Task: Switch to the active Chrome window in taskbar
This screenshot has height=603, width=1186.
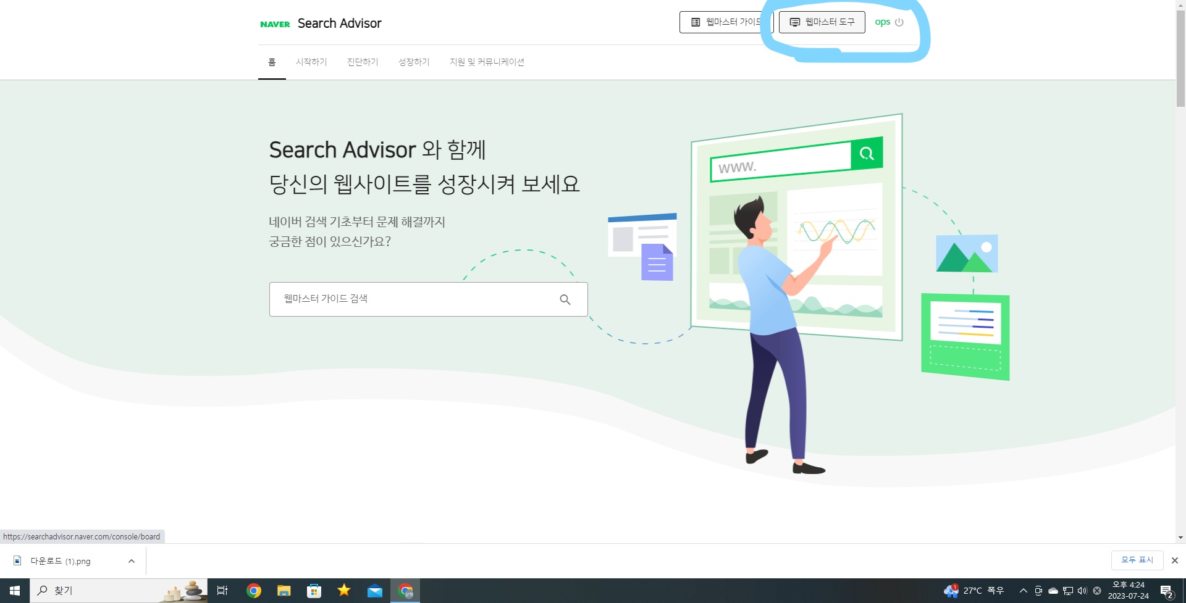Action: click(405, 591)
